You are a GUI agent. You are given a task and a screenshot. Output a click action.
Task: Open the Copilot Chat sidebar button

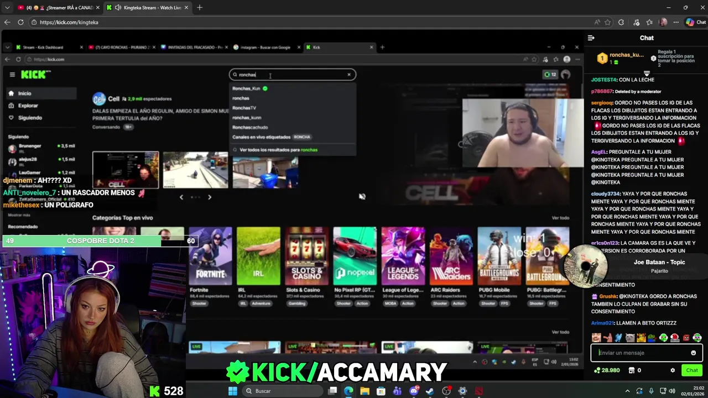(x=695, y=22)
